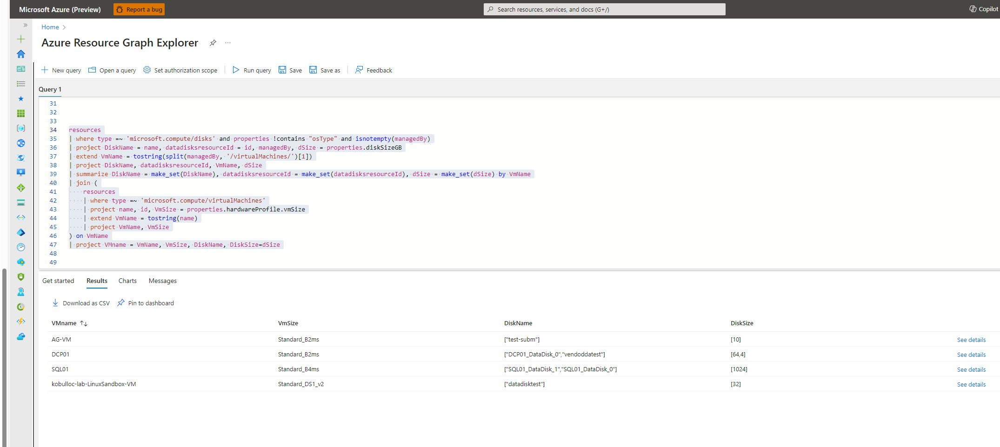Click the Favorites star icon
1000x447 pixels.
click(x=21, y=99)
